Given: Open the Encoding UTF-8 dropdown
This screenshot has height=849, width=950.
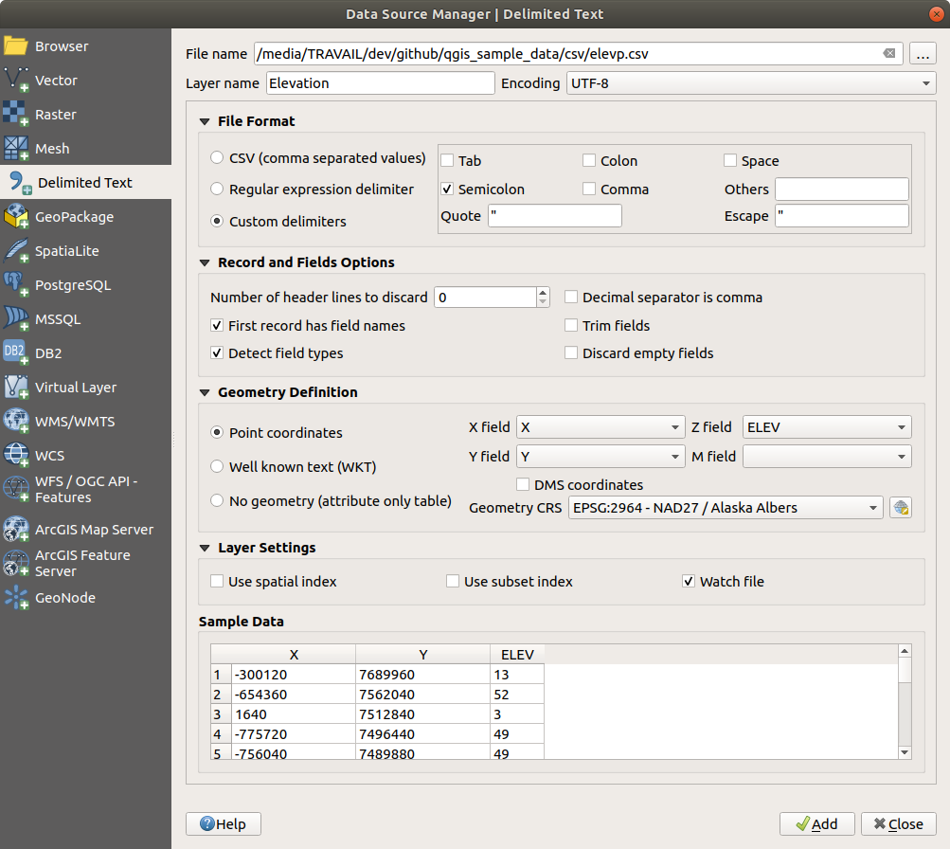Looking at the screenshot, I should [x=750, y=83].
